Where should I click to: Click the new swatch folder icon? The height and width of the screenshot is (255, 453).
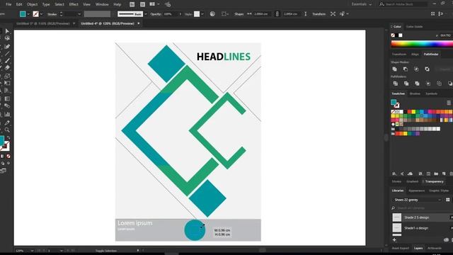tap(436, 174)
